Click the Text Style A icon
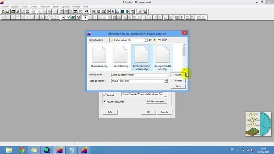Image resolution: width=274 pixels, height=154 pixels. pyautogui.click(x=78, y=18)
